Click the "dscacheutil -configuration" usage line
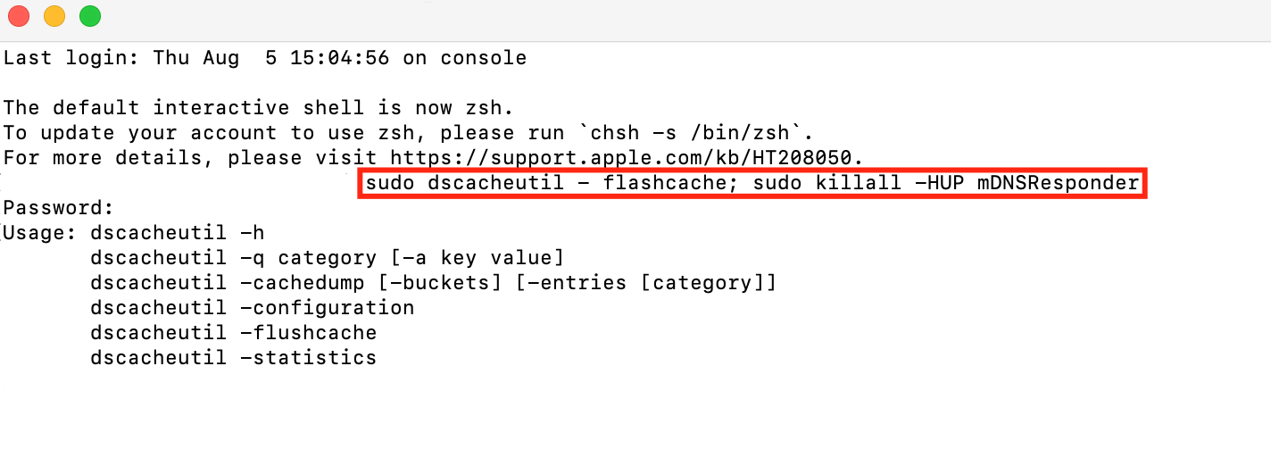 coord(252,308)
